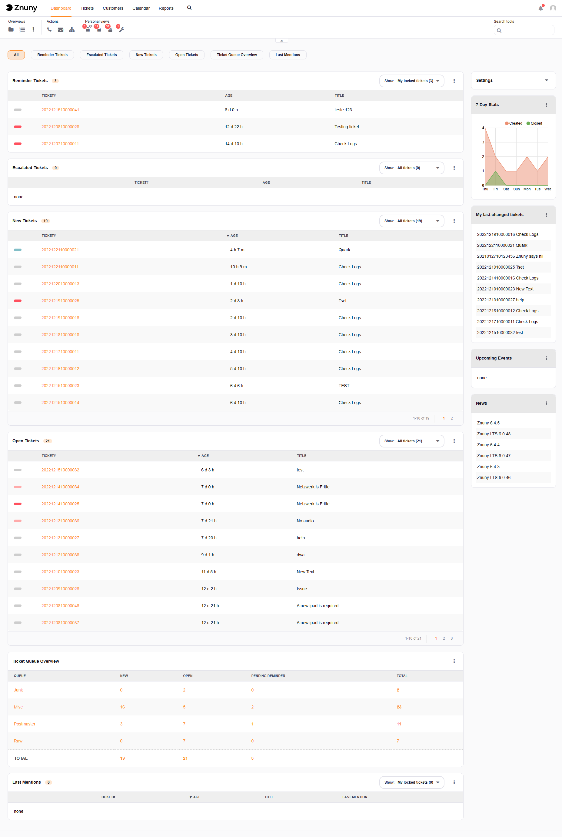Click the magnifier in the search toolbar
Viewport: 562px width, 837px height.
click(x=499, y=31)
